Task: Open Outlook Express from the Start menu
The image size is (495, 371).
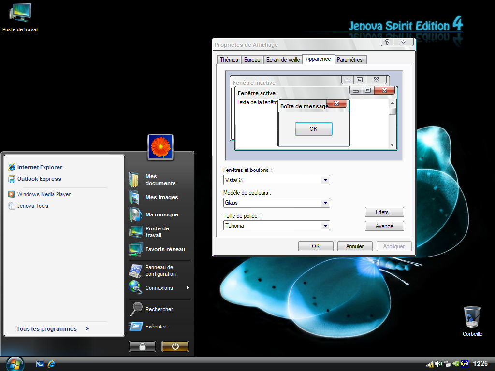Action: pos(35,179)
